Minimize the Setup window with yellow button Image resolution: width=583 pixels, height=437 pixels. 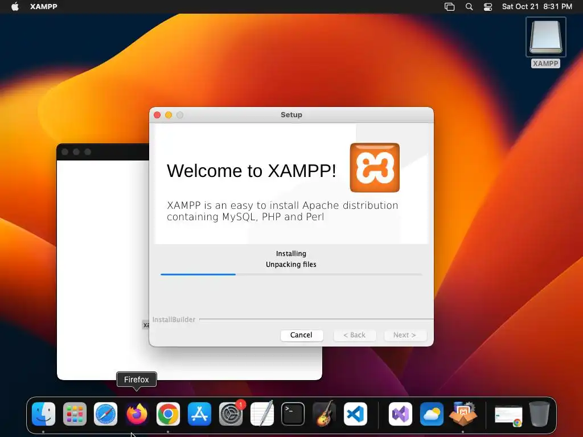pos(169,115)
